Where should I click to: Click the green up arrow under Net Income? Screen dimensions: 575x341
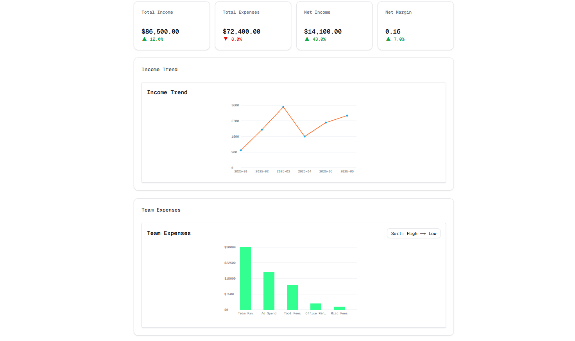(307, 39)
